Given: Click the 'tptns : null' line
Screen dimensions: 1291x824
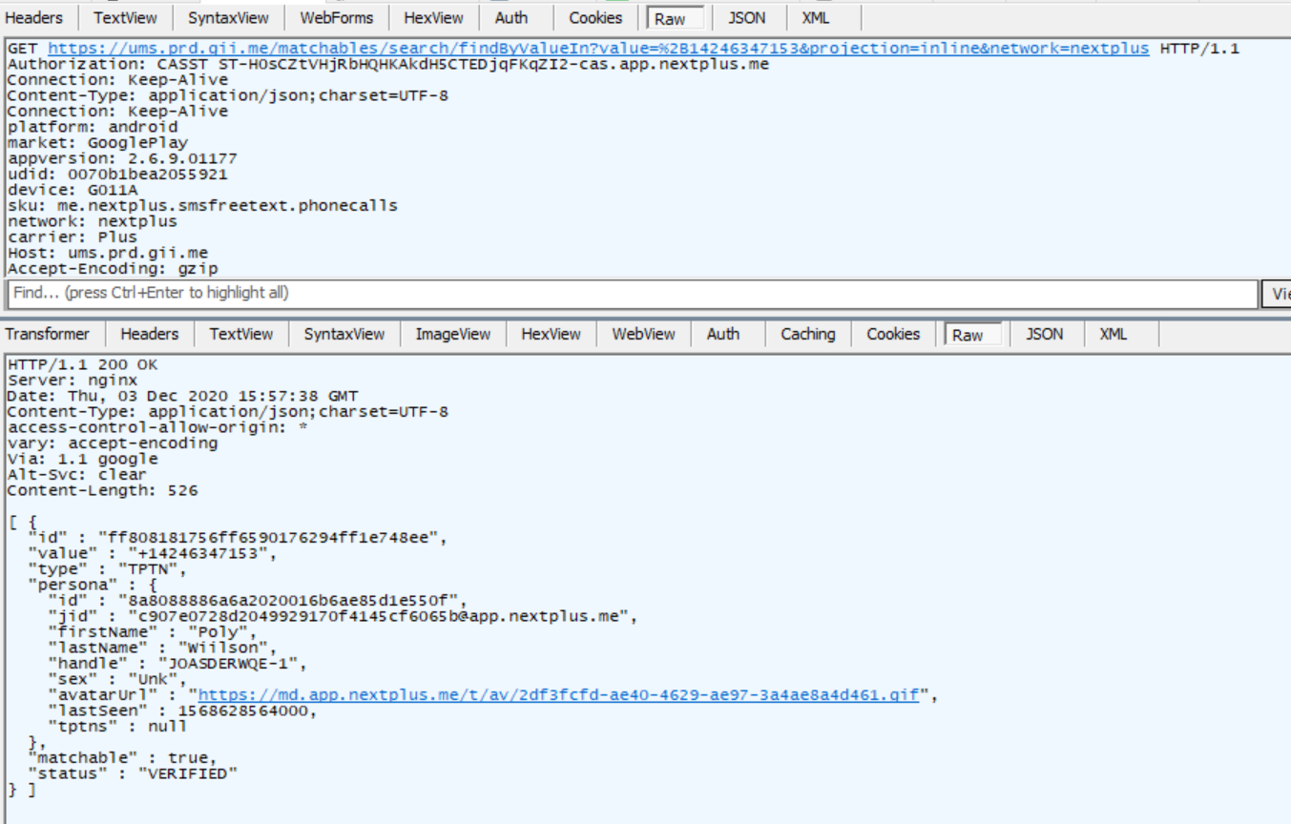Looking at the screenshot, I should (117, 727).
